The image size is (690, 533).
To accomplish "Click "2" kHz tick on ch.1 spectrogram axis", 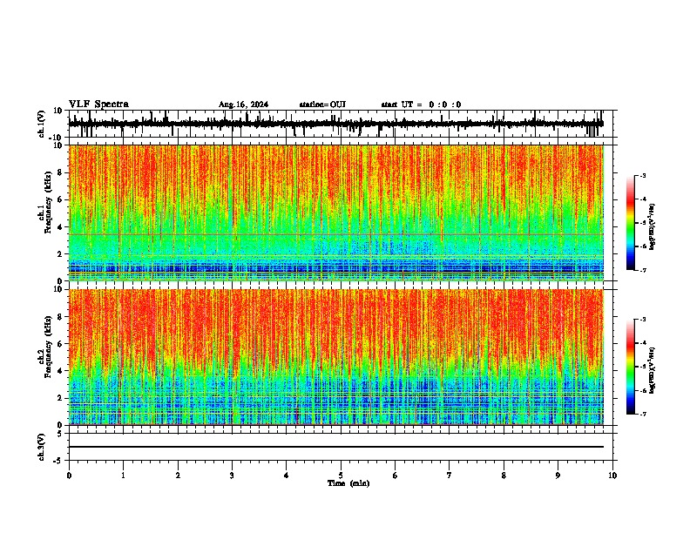I will pos(61,254).
